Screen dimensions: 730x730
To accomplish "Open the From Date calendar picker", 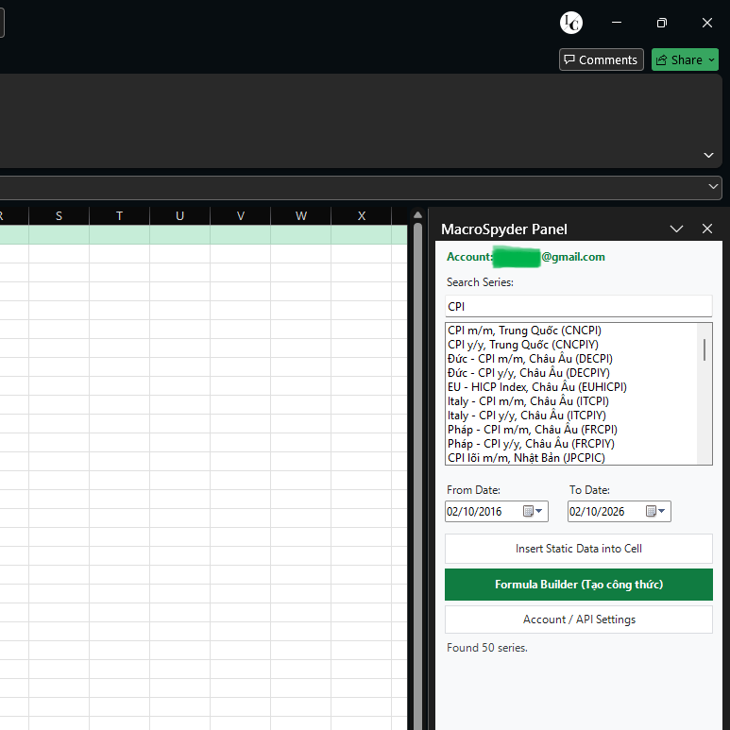I will tap(533, 511).
